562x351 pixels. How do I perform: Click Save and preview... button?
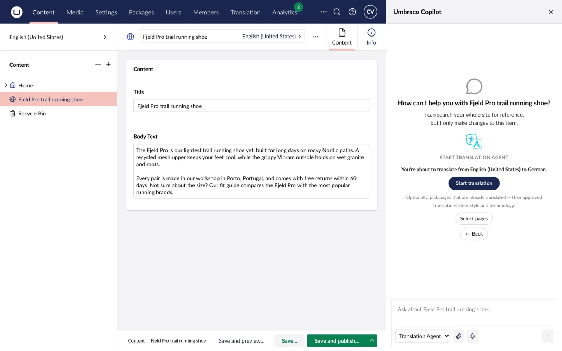242,340
